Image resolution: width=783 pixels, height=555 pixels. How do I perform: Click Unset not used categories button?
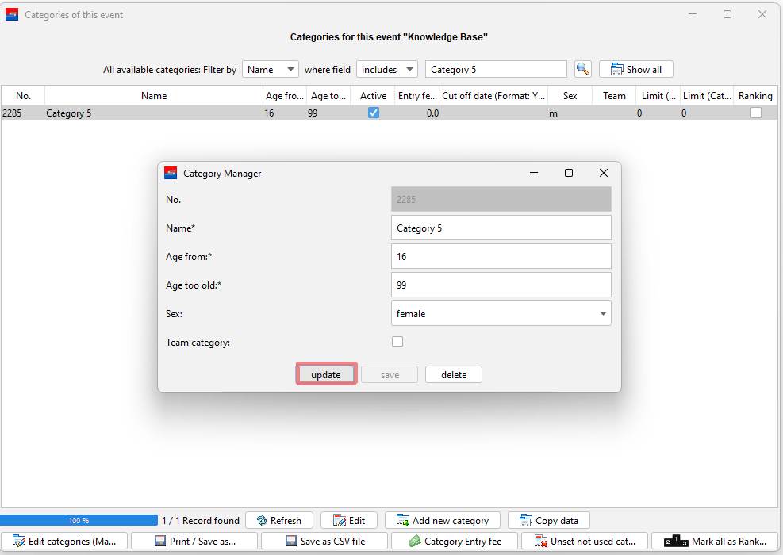tap(585, 541)
